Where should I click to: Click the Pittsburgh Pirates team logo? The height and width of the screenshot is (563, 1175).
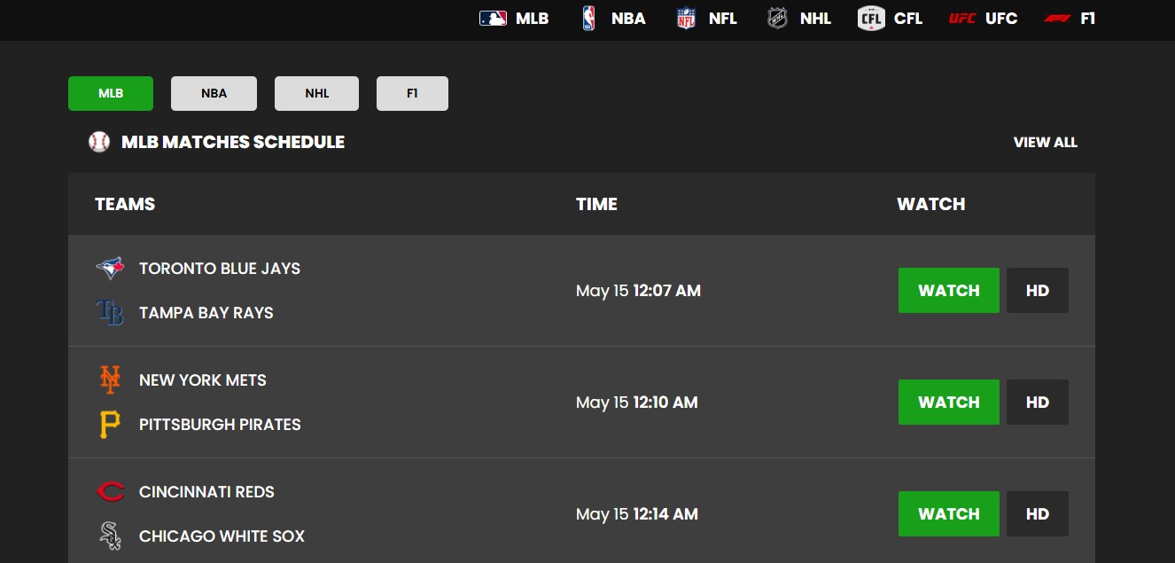point(110,425)
